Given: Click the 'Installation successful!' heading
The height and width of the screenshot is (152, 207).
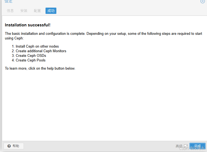Looking at the screenshot, I should click(x=28, y=25).
